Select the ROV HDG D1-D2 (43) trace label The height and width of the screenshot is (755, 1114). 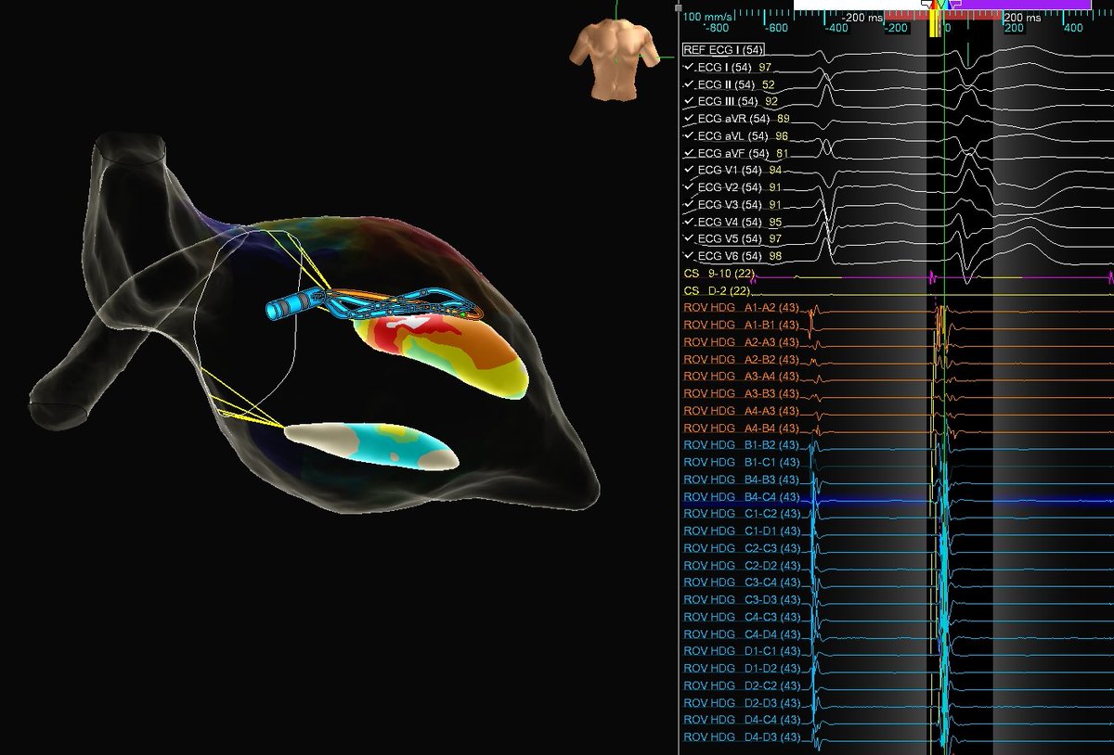click(741, 668)
